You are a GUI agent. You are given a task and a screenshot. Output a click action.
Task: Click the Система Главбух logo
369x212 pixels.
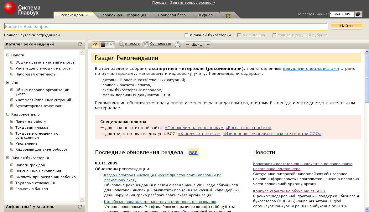pyautogui.click(x=22, y=9)
